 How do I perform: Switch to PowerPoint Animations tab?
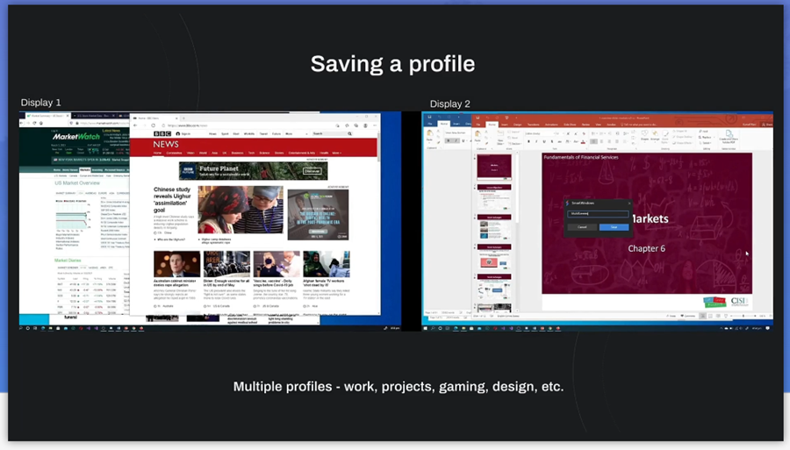coord(551,125)
